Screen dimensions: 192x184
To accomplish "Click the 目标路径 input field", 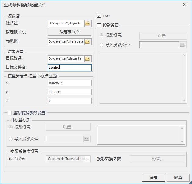I will click(66, 59).
